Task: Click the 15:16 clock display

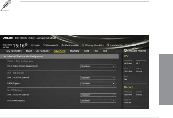Action: (x=19, y=46)
